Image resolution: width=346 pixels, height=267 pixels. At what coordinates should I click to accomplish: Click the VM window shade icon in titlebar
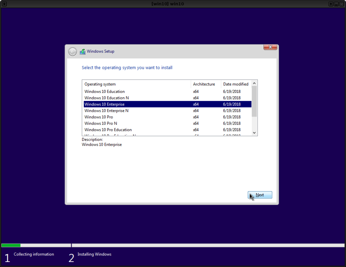point(330,4)
